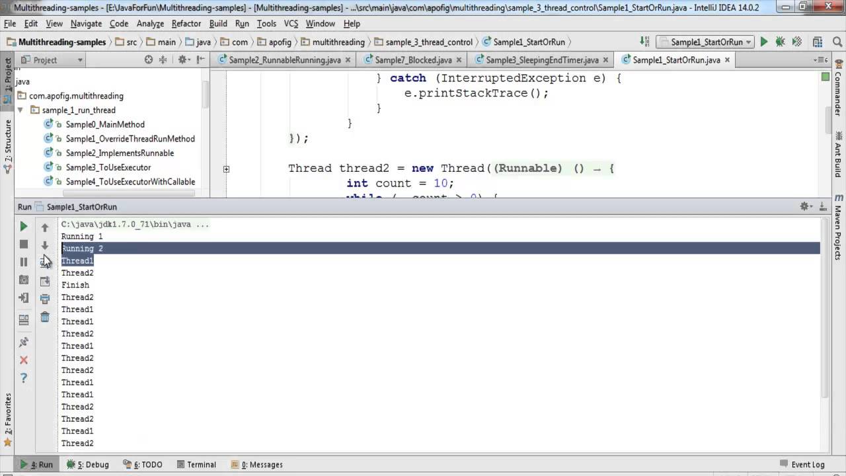Click the editor vertical scrollbar
Image resolution: width=846 pixels, height=476 pixels.
[828, 119]
